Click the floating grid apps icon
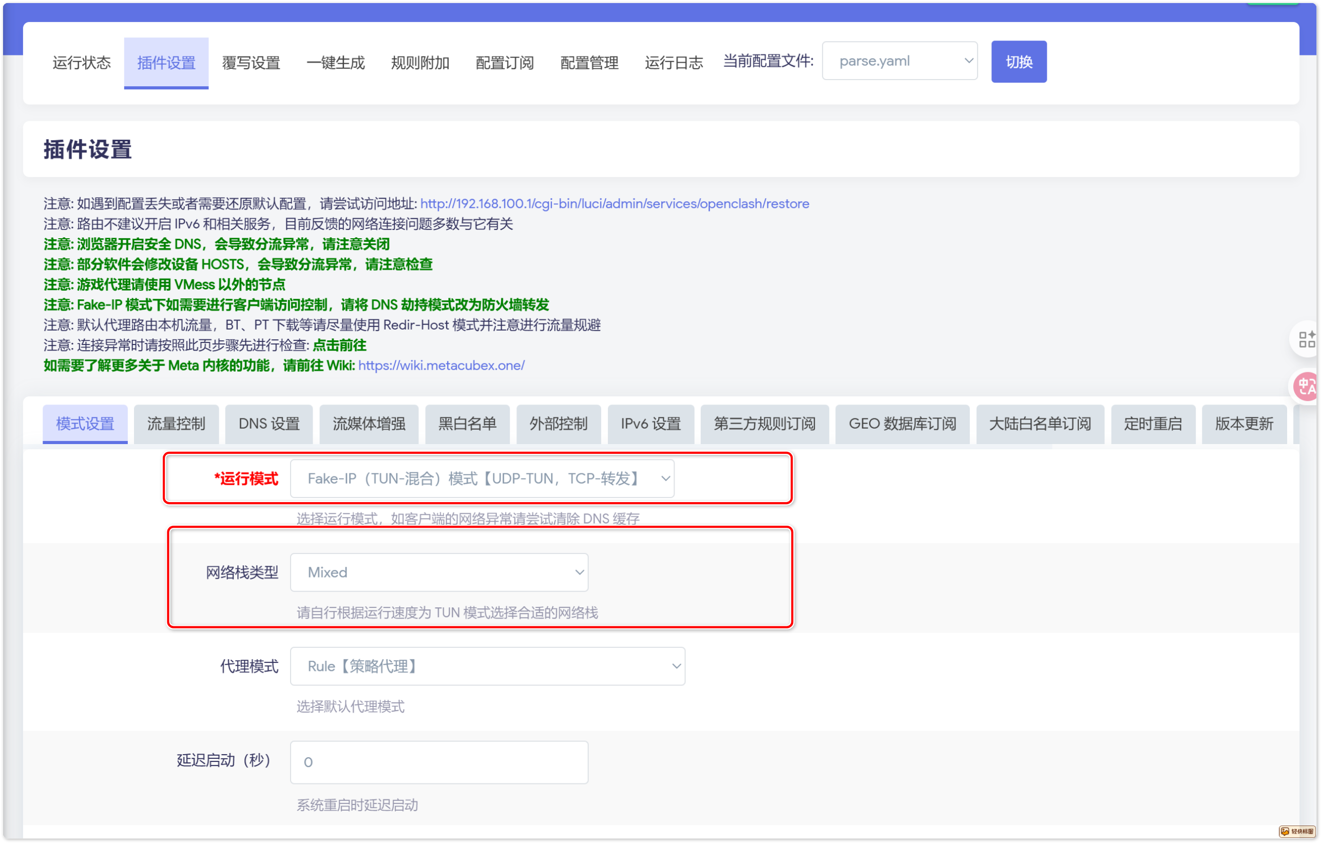1321x843 pixels. tap(1306, 339)
